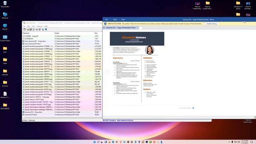Click the green Exit icon at the toolbar's end
Screen dimensions: 256x144
point(46,29)
